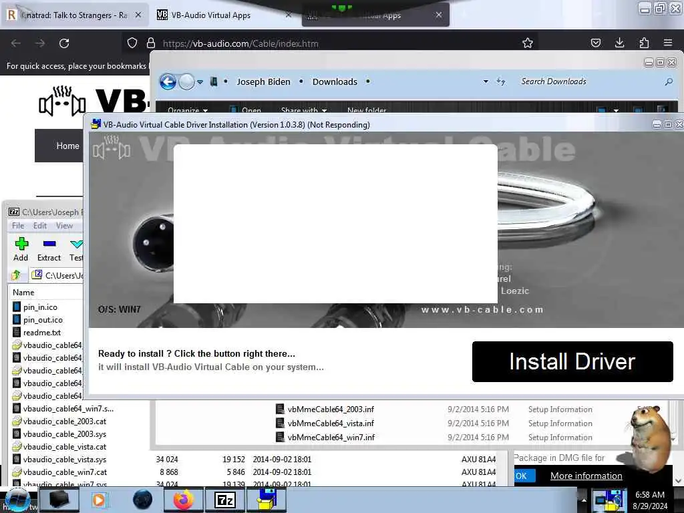Click Explorer back arrow in Downloads window
The height and width of the screenshot is (513, 684).
(x=168, y=81)
